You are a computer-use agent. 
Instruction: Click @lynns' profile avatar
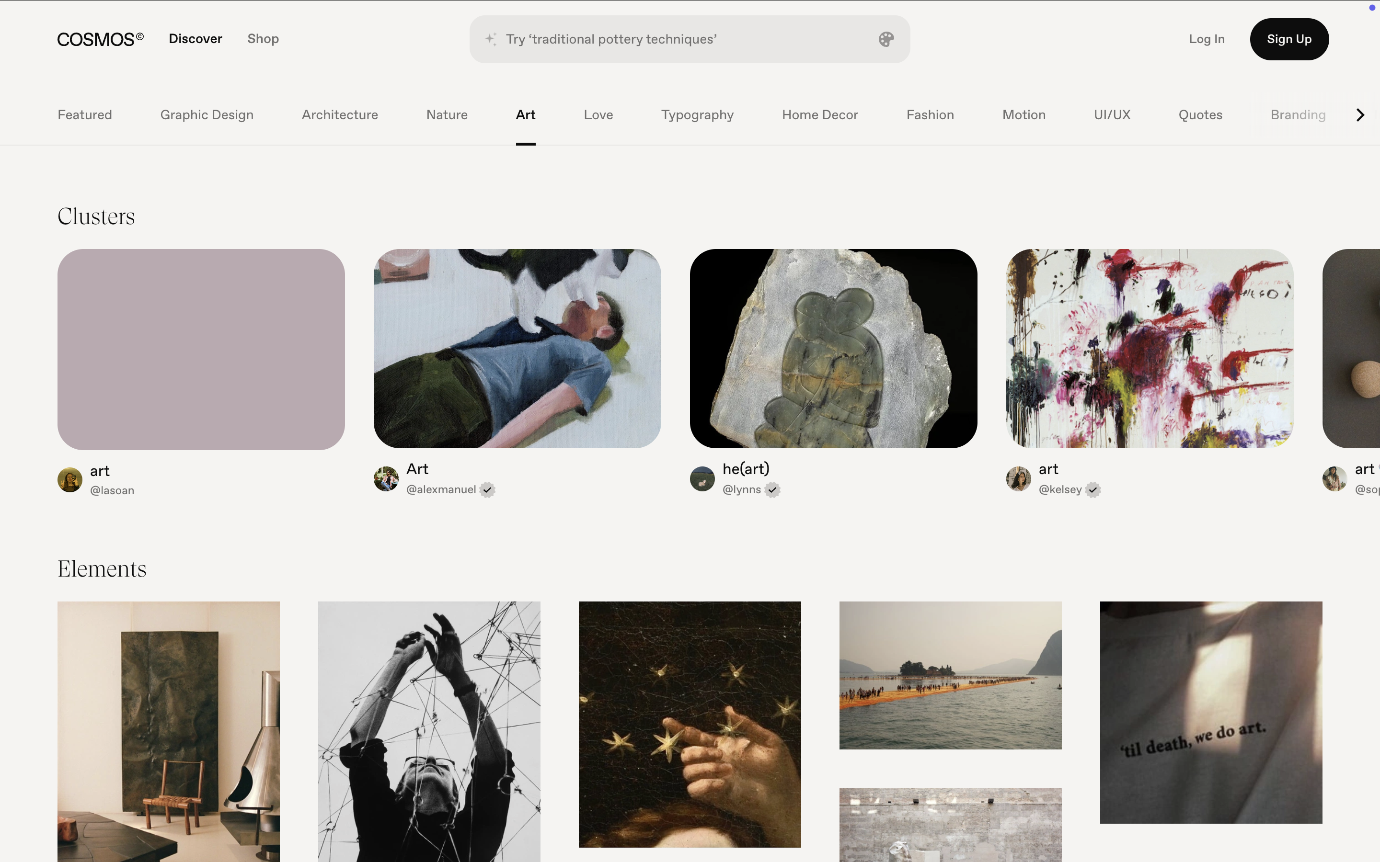click(702, 479)
